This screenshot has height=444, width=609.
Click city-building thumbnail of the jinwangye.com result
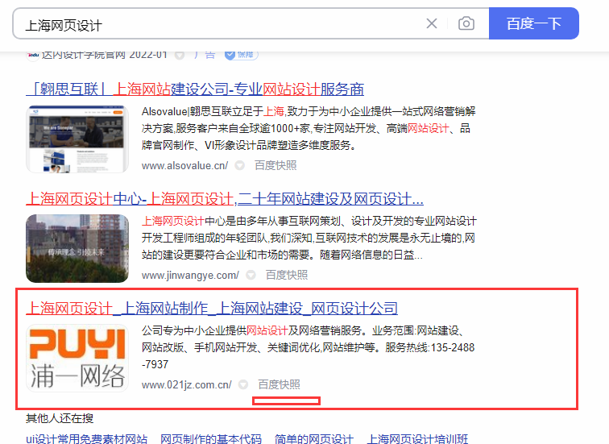pyautogui.click(x=77, y=249)
